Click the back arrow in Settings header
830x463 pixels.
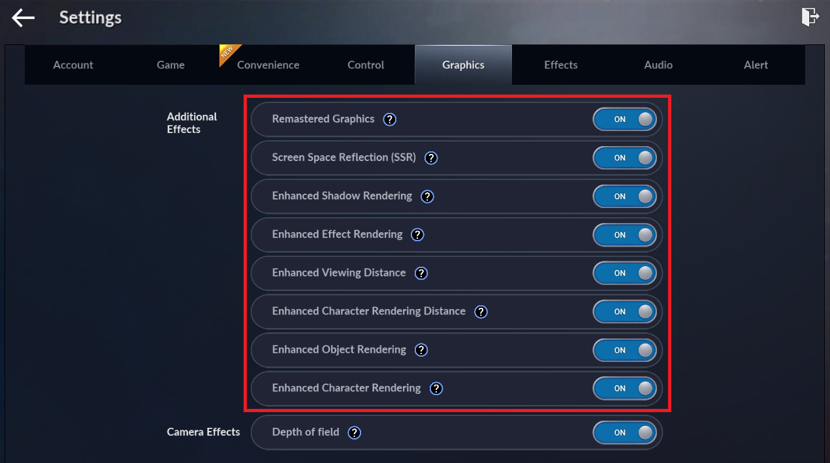[x=24, y=18]
